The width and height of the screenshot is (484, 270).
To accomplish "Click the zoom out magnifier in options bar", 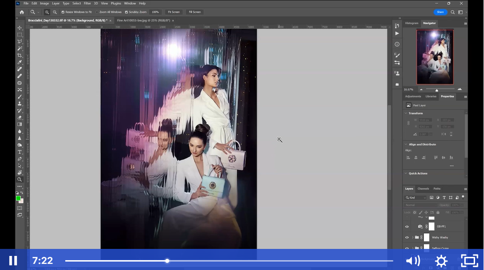I will click(x=55, y=12).
